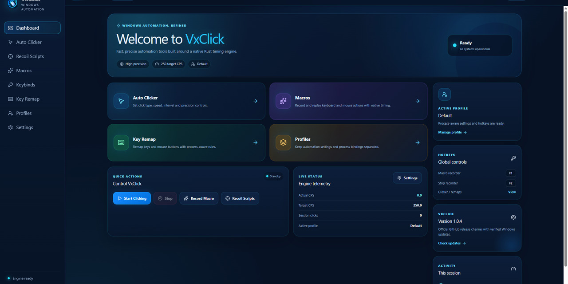Click the Control VxClick heading
The image size is (568, 284).
[x=127, y=184]
